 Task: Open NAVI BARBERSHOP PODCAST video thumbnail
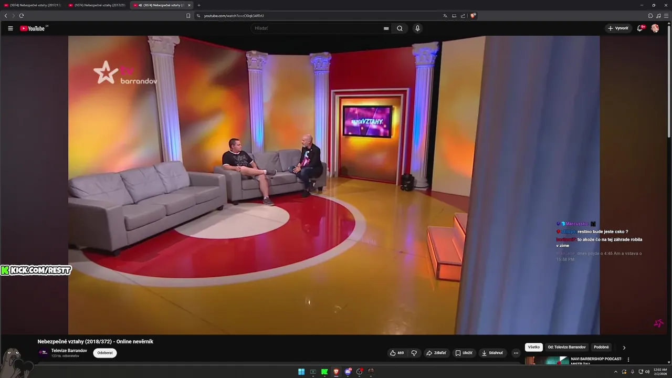click(547, 360)
